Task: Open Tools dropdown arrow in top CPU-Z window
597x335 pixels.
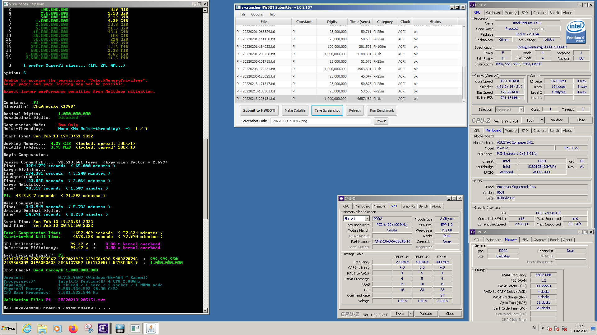Action: [542, 120]
